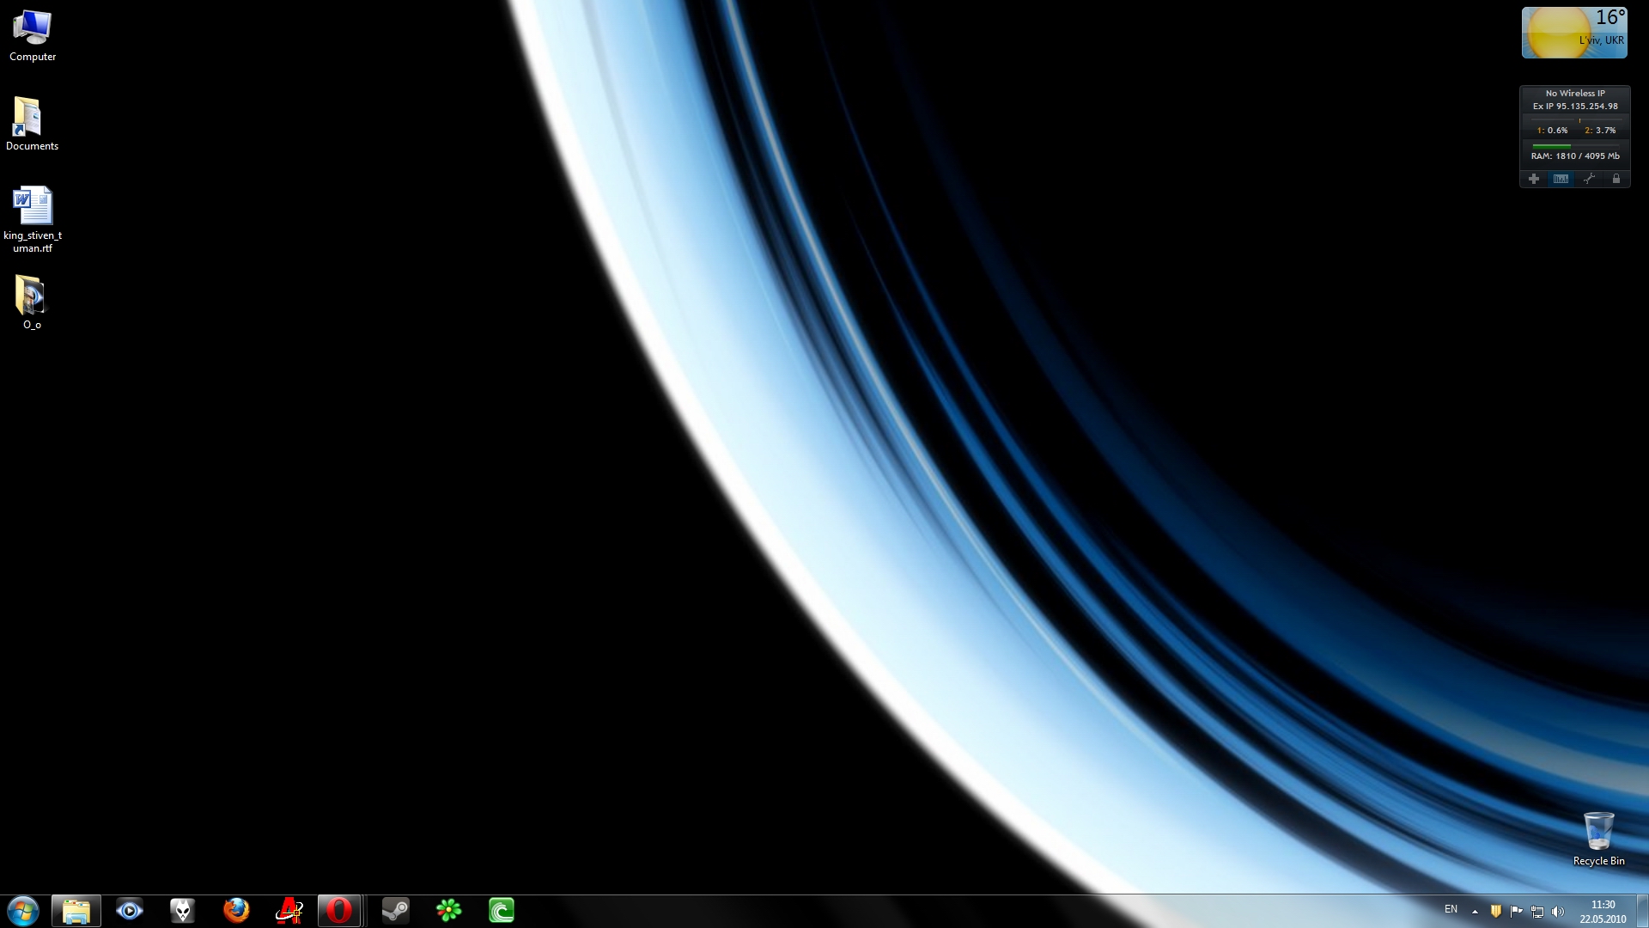Click the blue eye icon in taskbar

[x=130, y=911]
